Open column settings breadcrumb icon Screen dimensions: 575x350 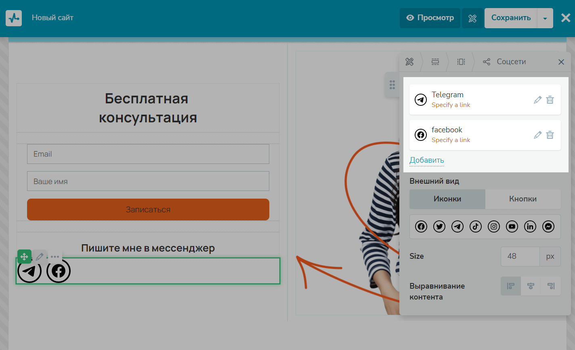tap(461, 62)
